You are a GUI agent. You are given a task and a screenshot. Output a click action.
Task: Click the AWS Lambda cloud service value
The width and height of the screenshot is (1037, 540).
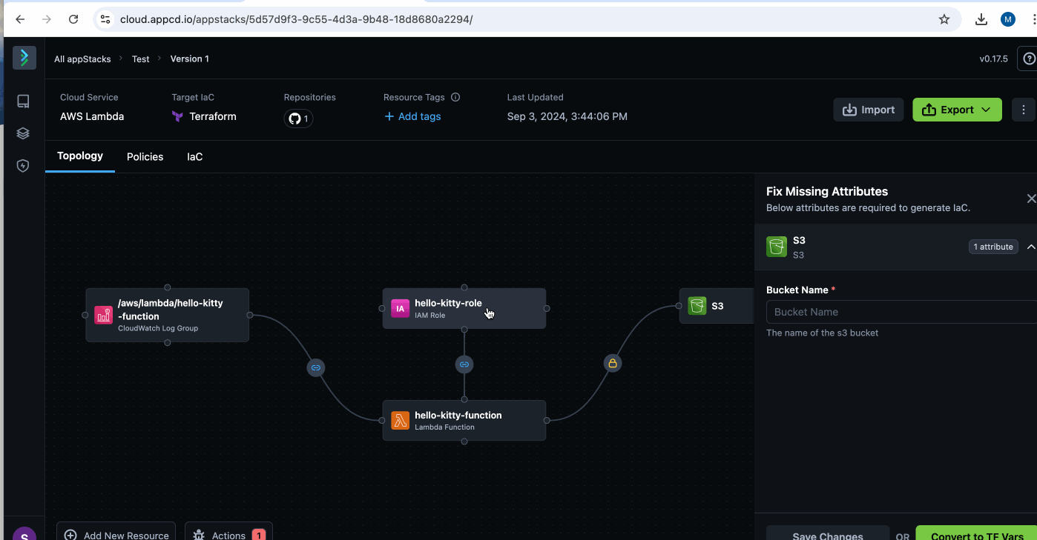[92, 116]
